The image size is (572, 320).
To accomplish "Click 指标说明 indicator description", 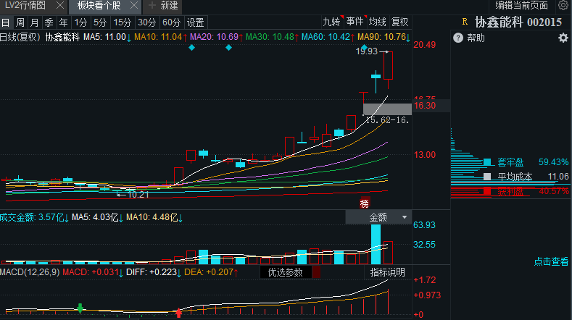I will click(387, 272).
